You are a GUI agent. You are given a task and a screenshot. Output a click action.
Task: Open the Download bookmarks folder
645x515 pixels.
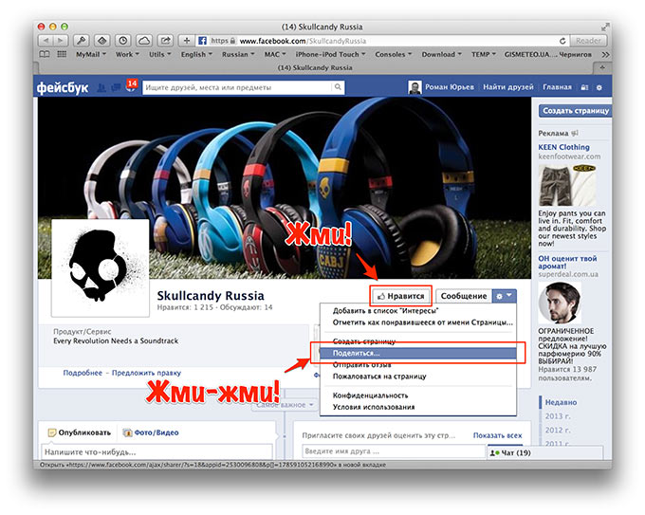[x=441, y=54]
